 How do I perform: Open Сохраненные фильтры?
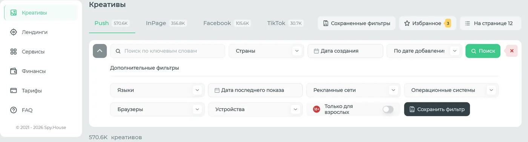click(x=356, y=23)
